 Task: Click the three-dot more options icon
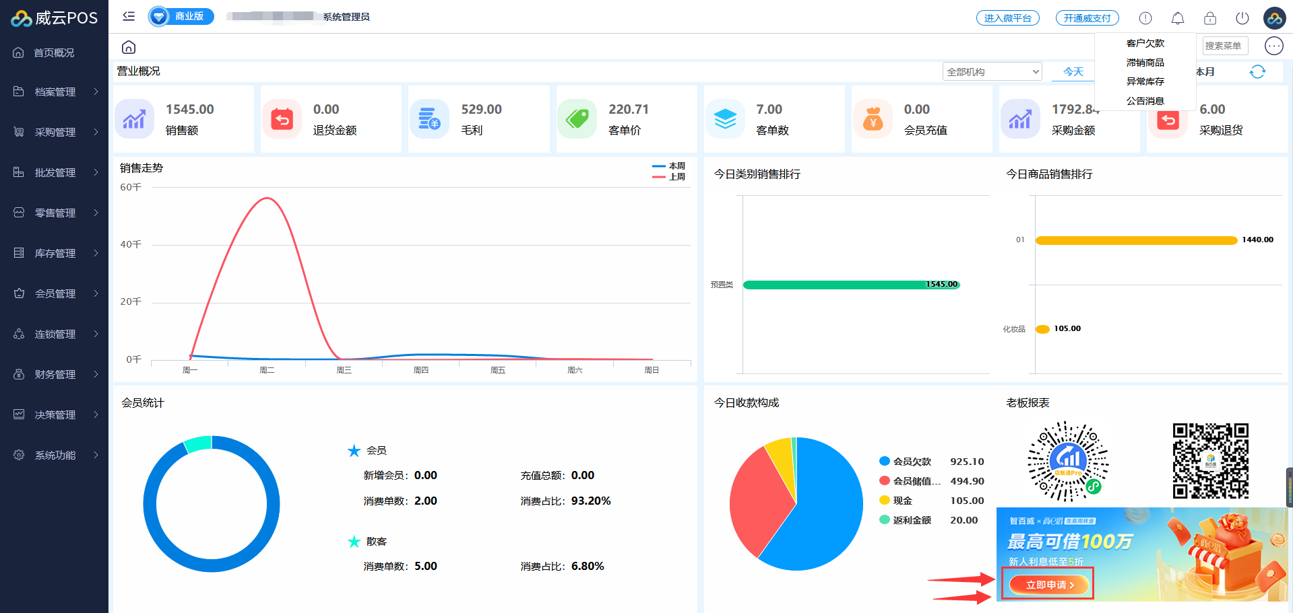tap(1273, 46)
